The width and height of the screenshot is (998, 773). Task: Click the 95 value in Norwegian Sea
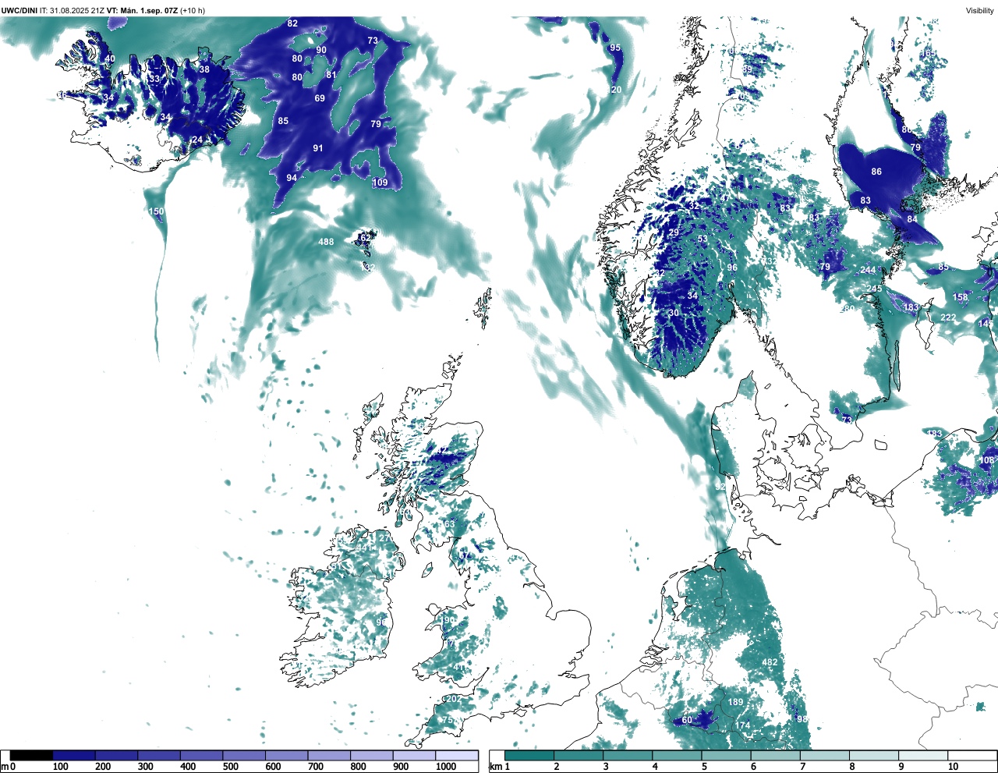615,48
